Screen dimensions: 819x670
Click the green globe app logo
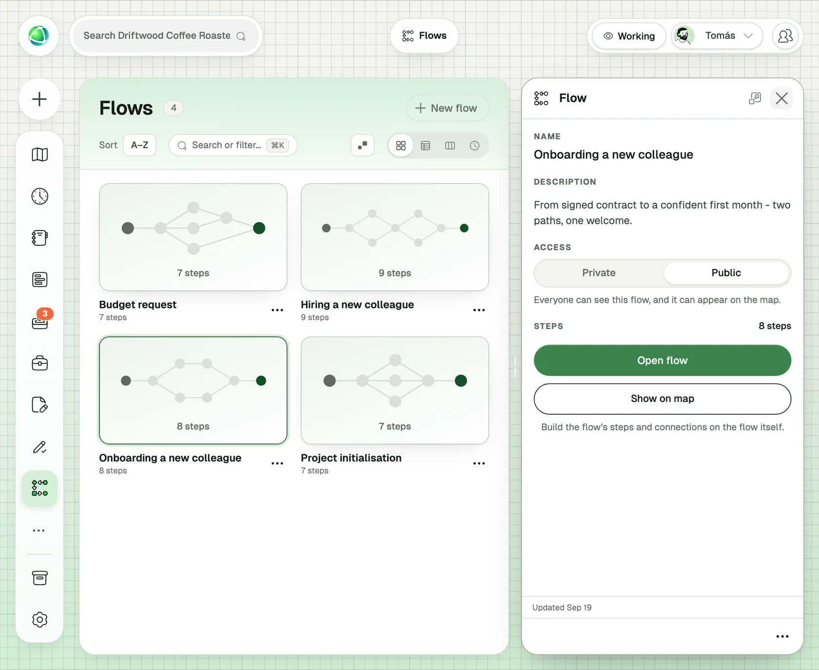(39, 36)
